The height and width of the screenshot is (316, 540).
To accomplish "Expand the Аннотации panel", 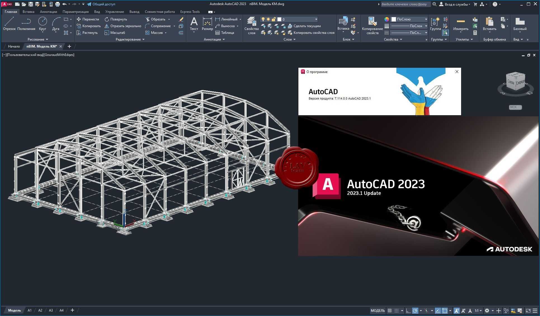I will pos(214,39).
